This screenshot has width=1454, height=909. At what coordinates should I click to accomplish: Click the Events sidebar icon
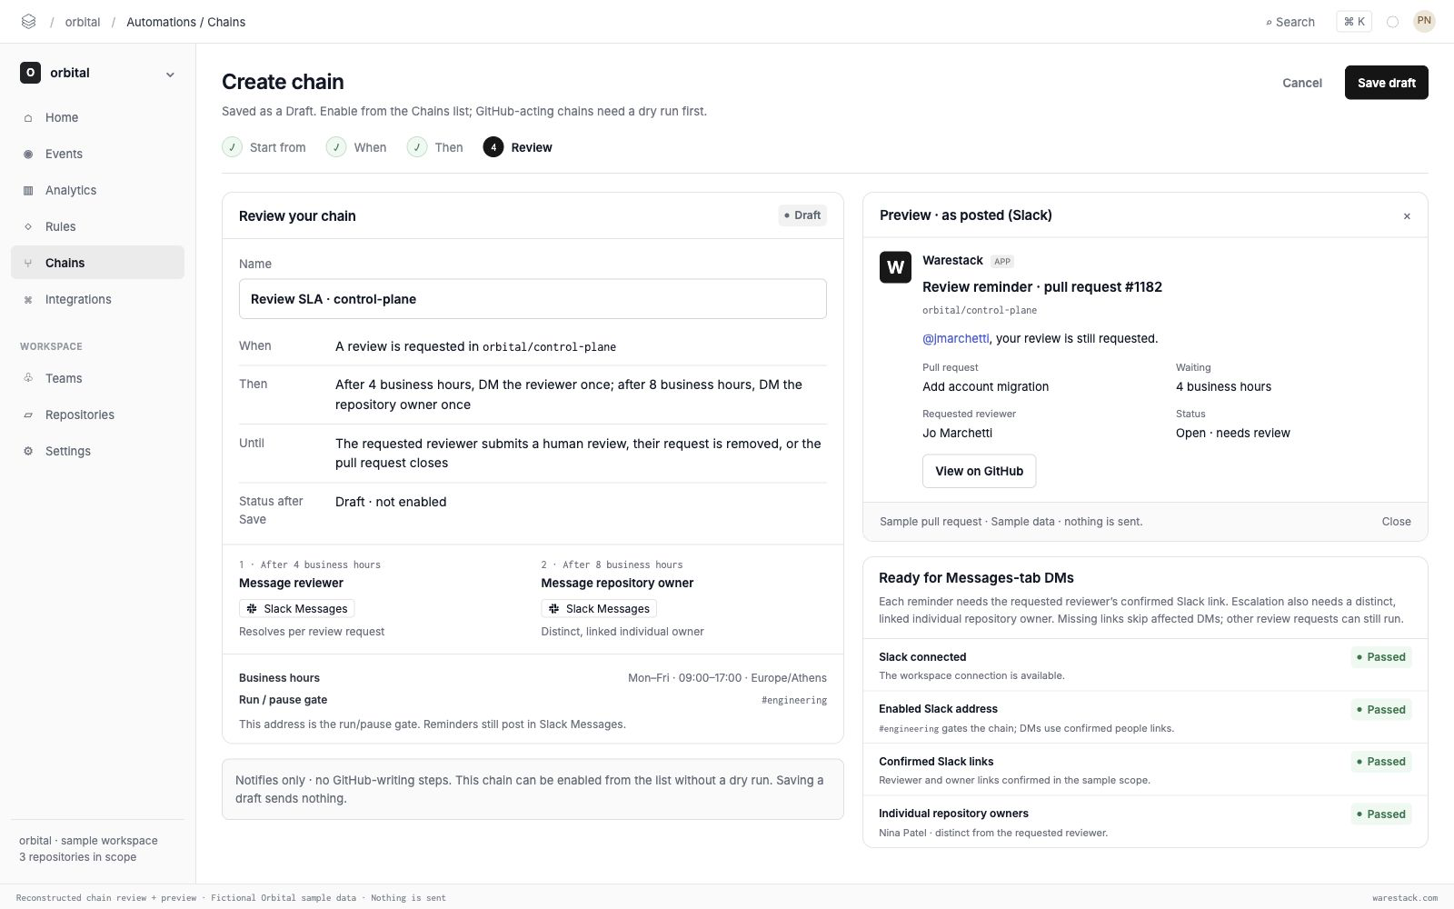pyautogui.click(x=28, y=155)
